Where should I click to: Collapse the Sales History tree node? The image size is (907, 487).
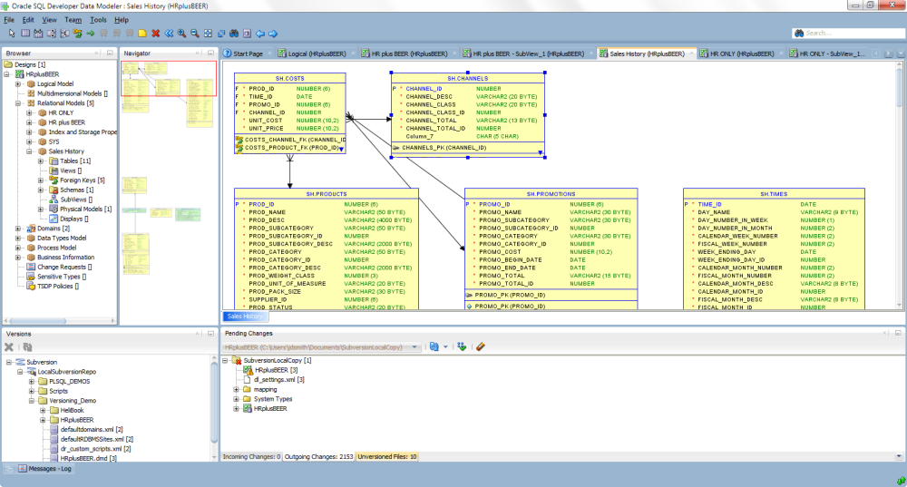pos(29,151)
